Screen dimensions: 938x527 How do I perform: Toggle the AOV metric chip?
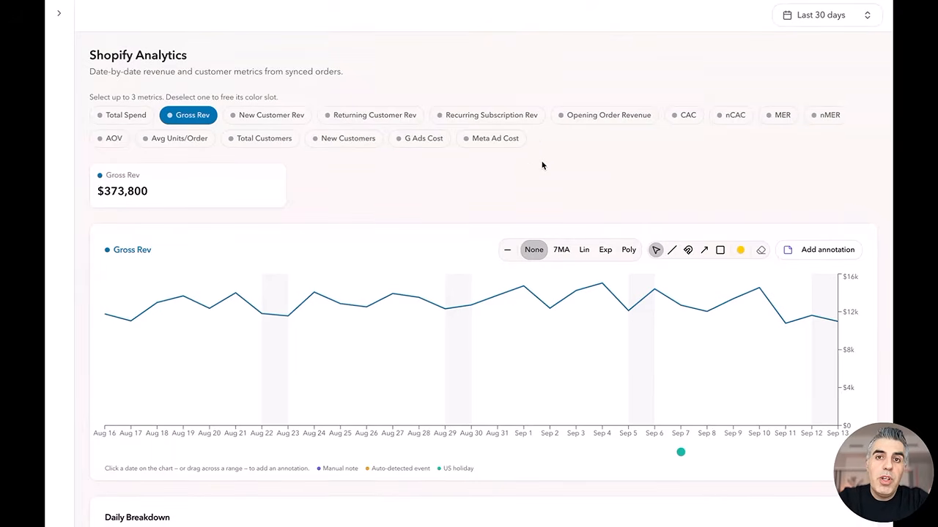pyautogui.click(x=110, y=138)
